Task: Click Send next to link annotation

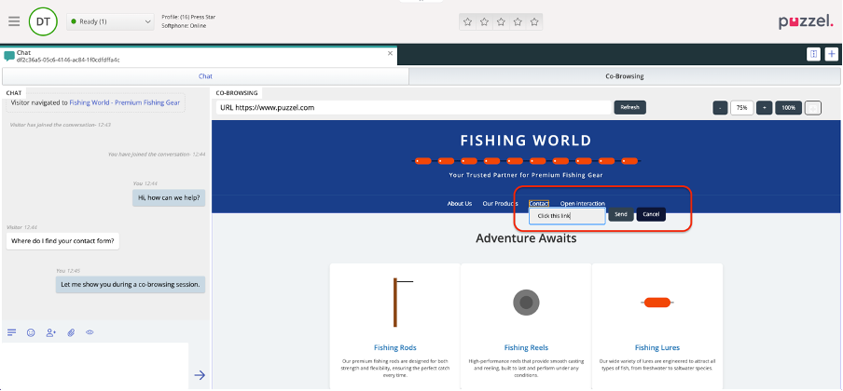Action: (x=621, y=215)
